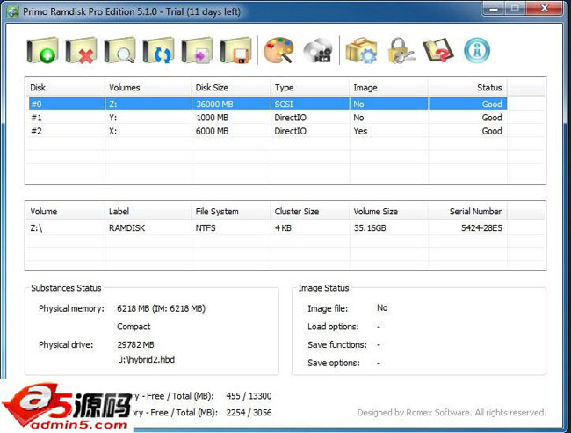
Task: Open the view disk properties magnifier icon
Action: 119,50
